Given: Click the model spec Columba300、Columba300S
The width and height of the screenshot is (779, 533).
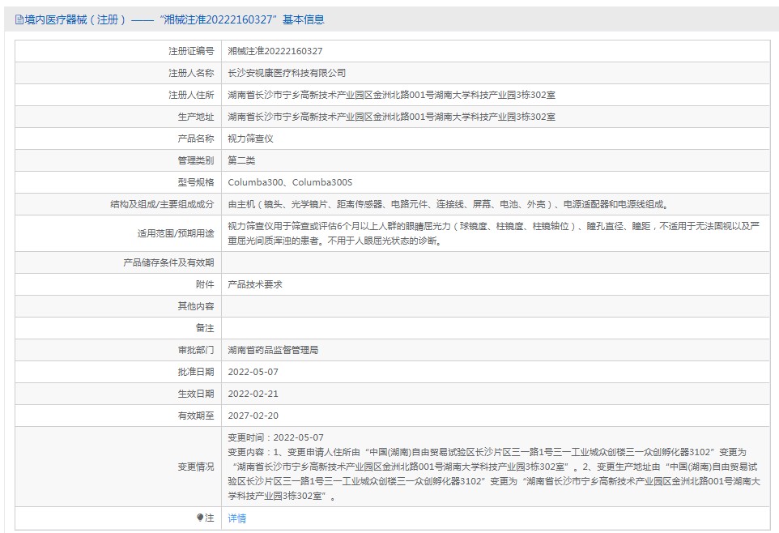Looking at the screenshot, I should pyautogui.click(x=290, y=182).
